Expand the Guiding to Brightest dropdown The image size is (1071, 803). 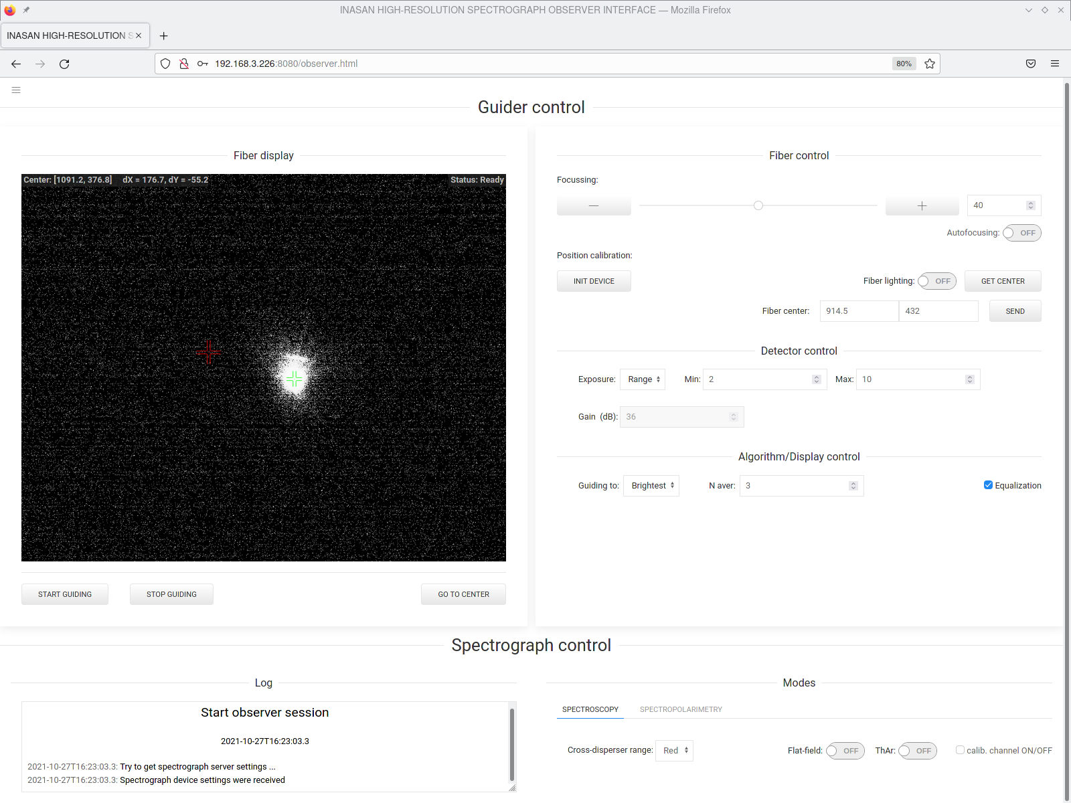tap(651, 486)
